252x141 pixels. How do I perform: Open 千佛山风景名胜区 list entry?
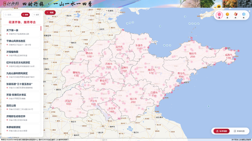tap(22, 43)
